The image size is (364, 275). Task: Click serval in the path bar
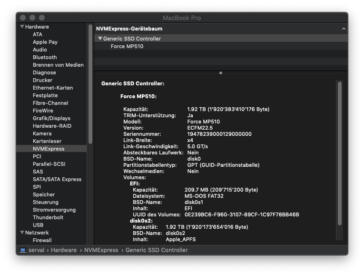tap(36, 250)
